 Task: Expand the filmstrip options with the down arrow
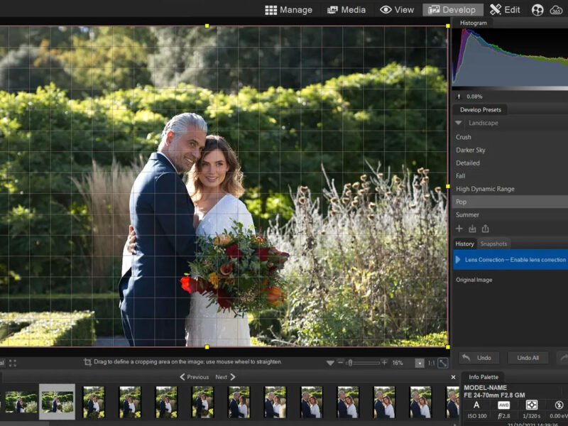pos(329,362)
